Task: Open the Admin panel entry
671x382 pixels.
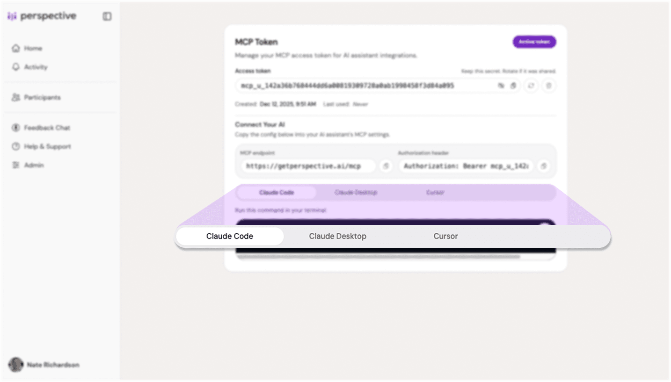Action: (x=33, y=165)
